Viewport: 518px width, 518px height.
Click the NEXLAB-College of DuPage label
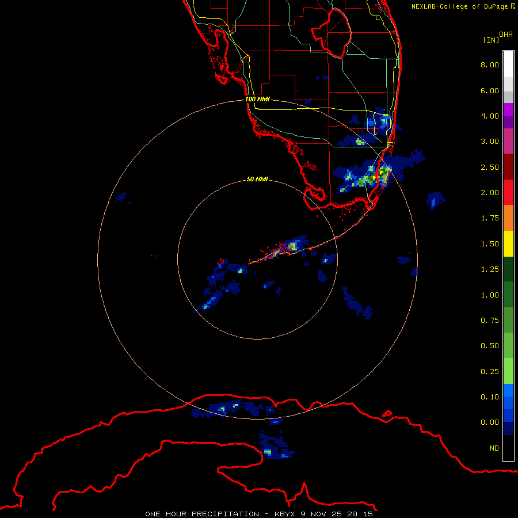pyautogui.click(x=463, y=6)
